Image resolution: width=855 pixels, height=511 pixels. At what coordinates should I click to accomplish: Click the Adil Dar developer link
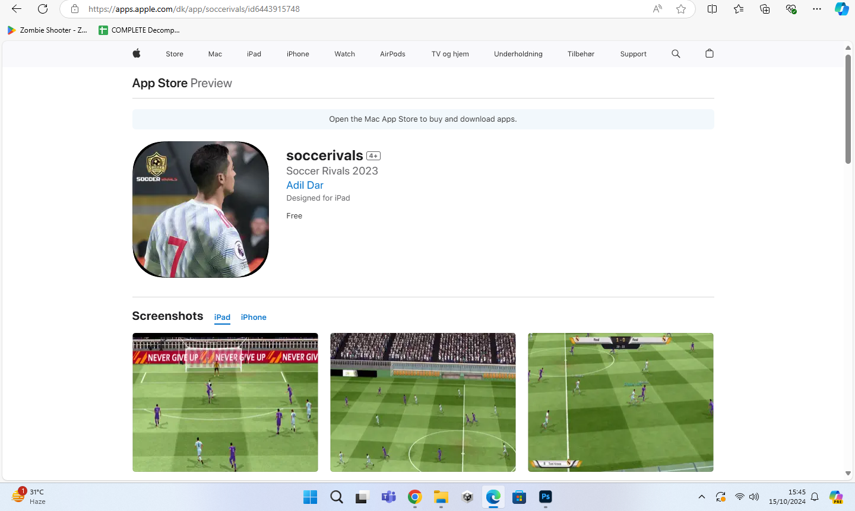coord(305,185)
